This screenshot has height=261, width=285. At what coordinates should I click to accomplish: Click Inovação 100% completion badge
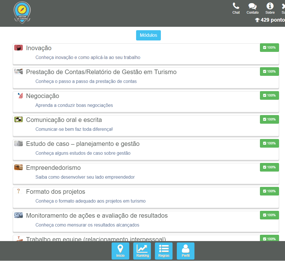pyautogui.click(x=269, y=48)
